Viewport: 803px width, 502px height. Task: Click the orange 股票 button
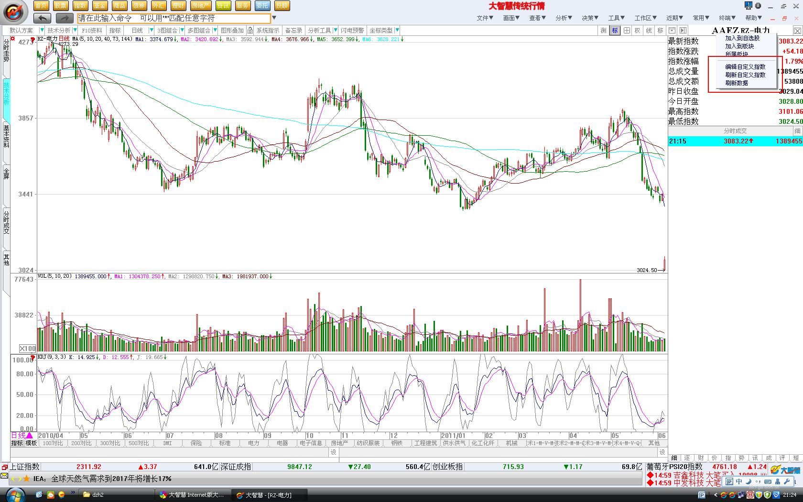click(60, 6)
